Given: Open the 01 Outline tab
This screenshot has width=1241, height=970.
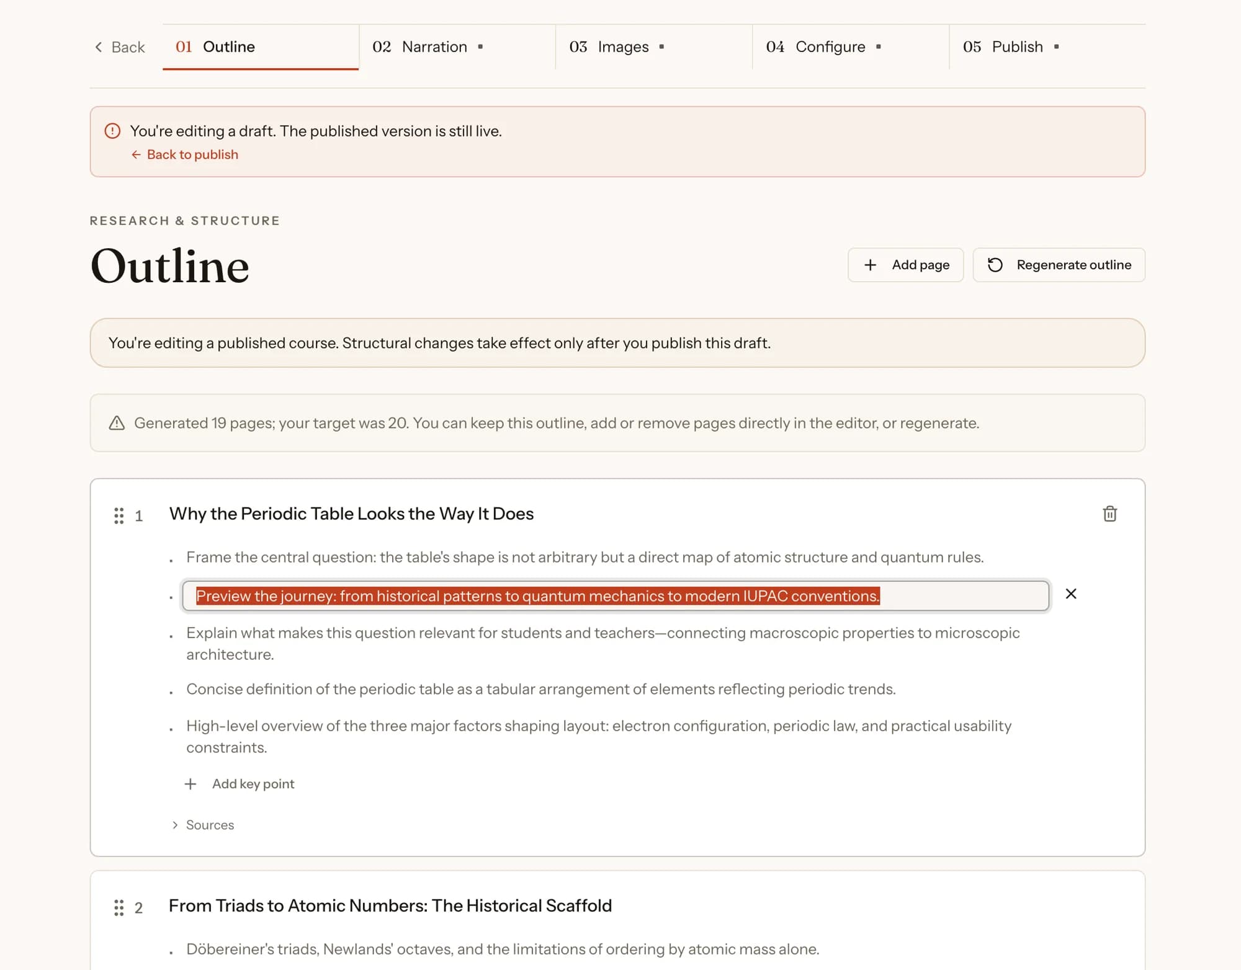Looking at the screenshot, I should tap(261, 47).
